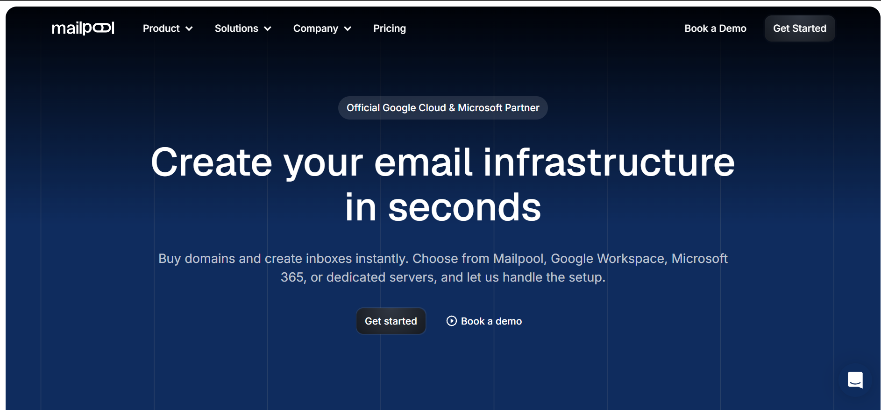Click the mailpool logo
The height and width of the screenshot is (410, 881).
83,28
